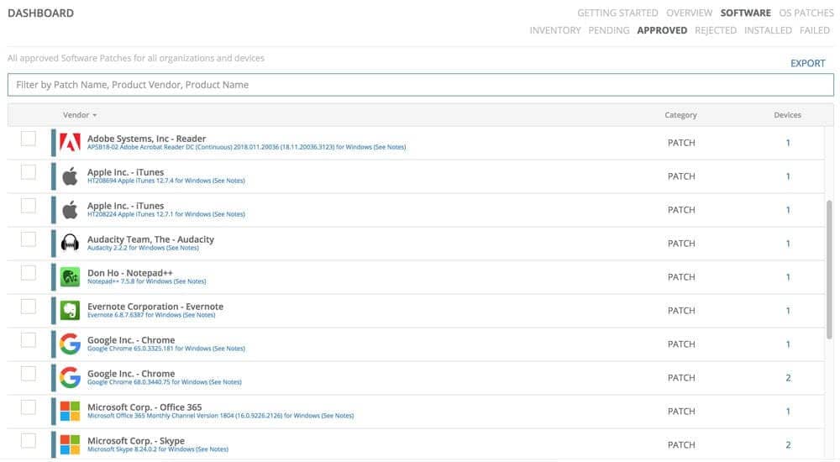
Task: Tick the Audacity patch checkbox
Action: (x=29, y=239)
